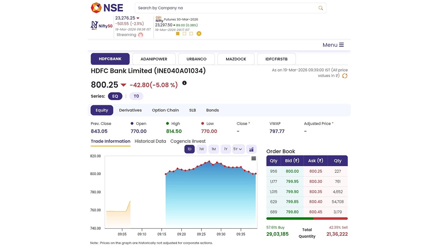Viewport: 438px width, 246px height.
Task: Open the Menu hamburger
Action: [333, 45]
